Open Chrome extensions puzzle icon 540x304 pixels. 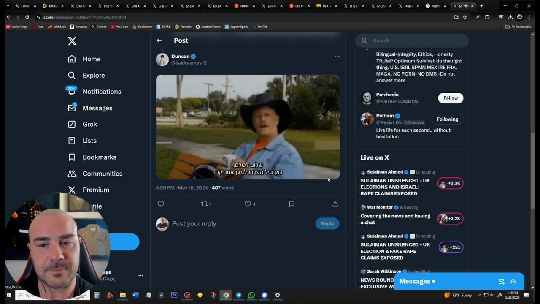tap(487, 17)
